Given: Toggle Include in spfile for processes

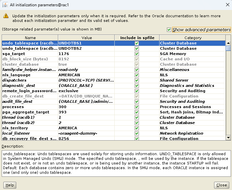Looking at the screenshot, I should point(137,107).
